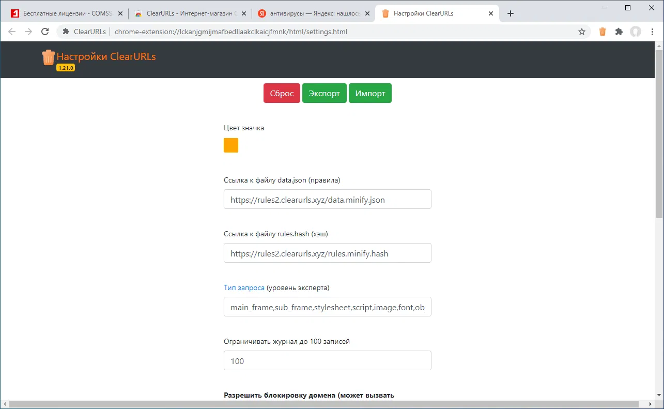Bookmark this page with the star icon
The height and width of the screenshot is (409, 664).
point(582,32)
